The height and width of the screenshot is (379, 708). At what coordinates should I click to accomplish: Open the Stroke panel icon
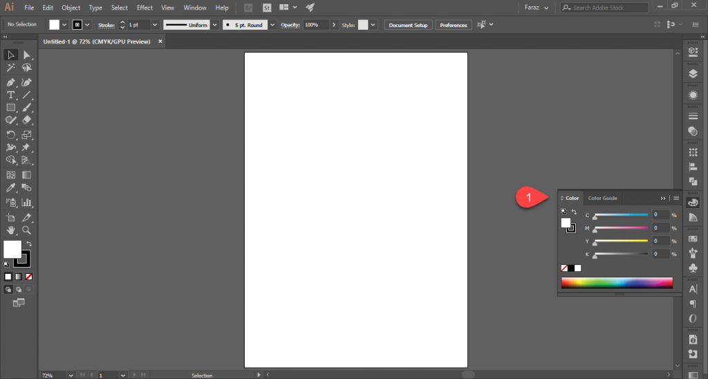pos(693,116)
